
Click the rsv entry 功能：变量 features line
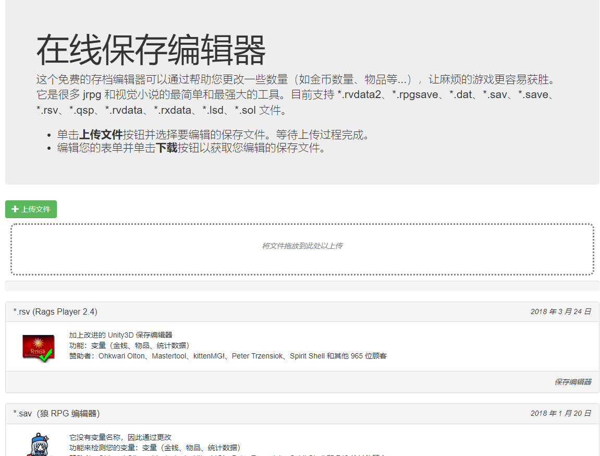pyautogui.click(x=129, y=345)
